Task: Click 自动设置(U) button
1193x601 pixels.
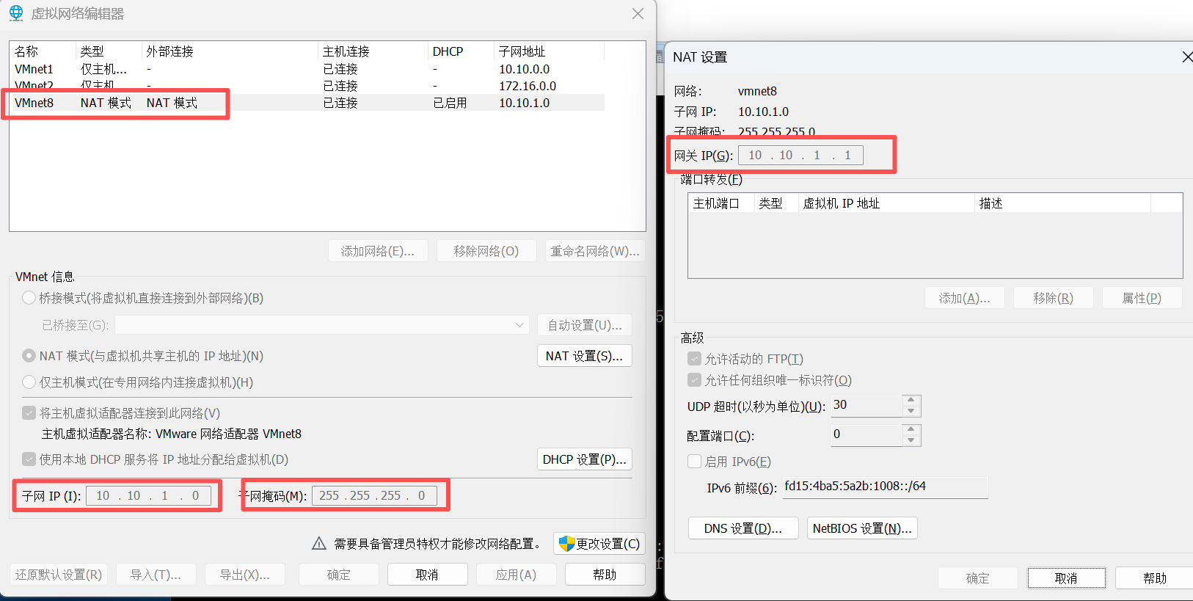Action: [585, 325]
